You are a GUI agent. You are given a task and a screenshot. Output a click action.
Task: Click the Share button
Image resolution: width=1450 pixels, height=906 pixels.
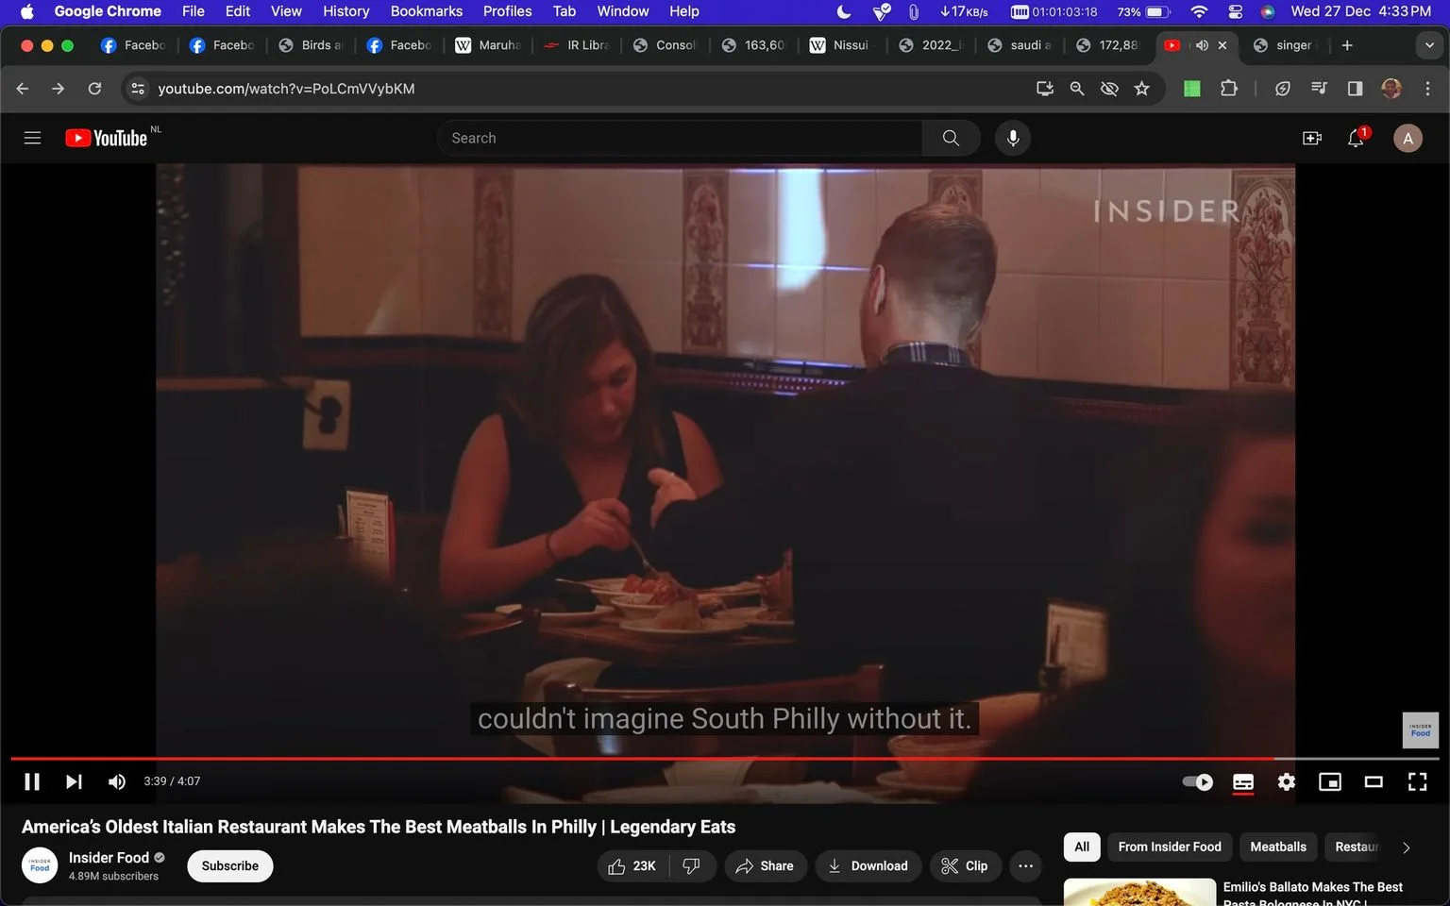(765, 865)
